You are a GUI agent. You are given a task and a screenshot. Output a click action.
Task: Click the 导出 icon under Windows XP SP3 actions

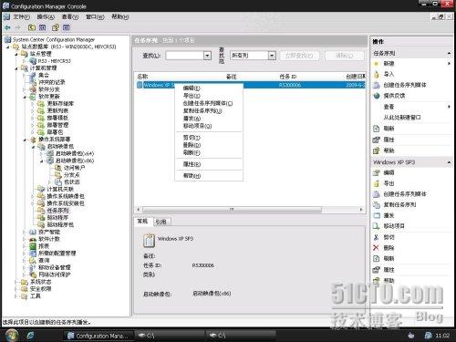[x=377, y=183]
